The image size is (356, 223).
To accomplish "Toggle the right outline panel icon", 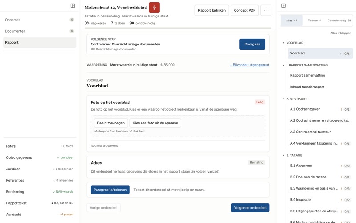I will click(283, 6).
